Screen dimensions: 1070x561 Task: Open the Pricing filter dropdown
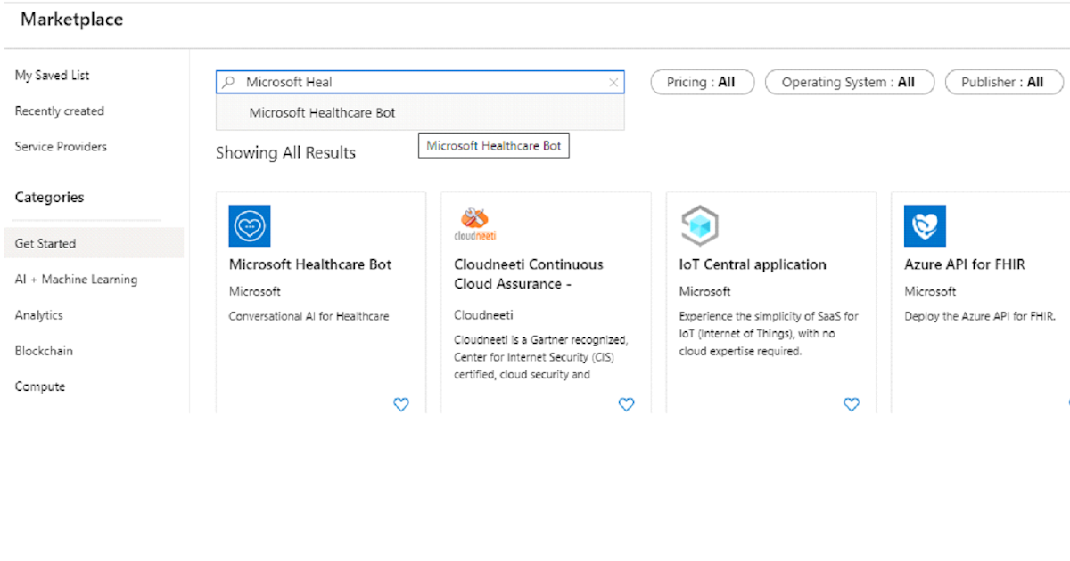pos(702,82)
